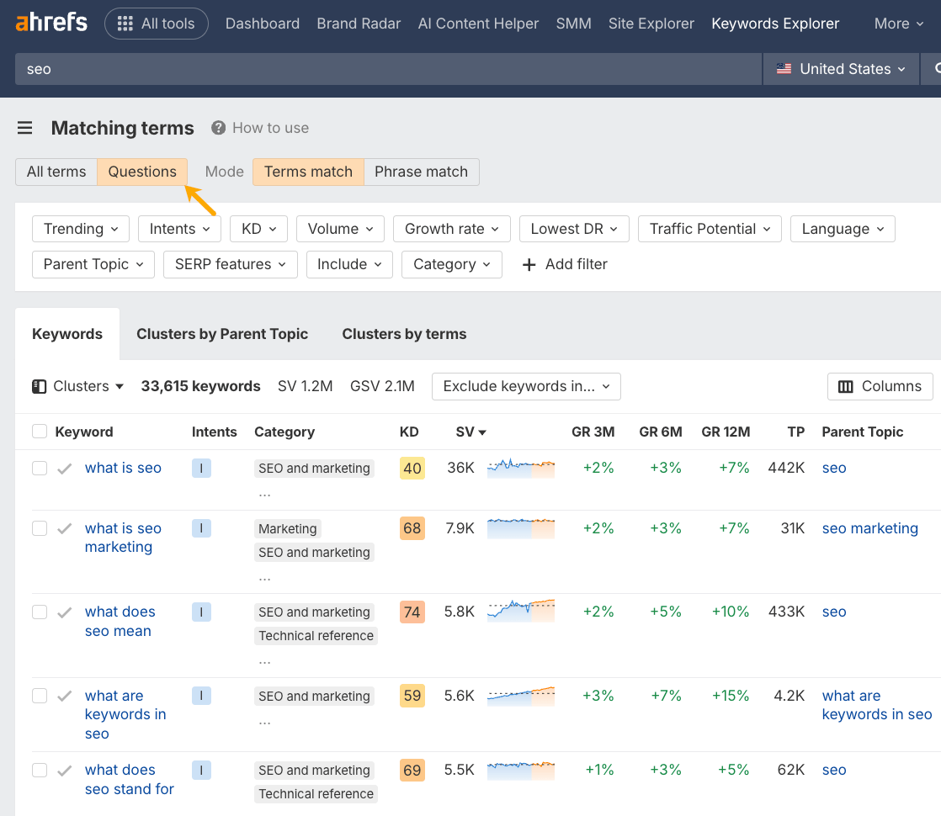
Task: Click the parent topic link 'seo marketing'
Action: (x=870, y=528)
